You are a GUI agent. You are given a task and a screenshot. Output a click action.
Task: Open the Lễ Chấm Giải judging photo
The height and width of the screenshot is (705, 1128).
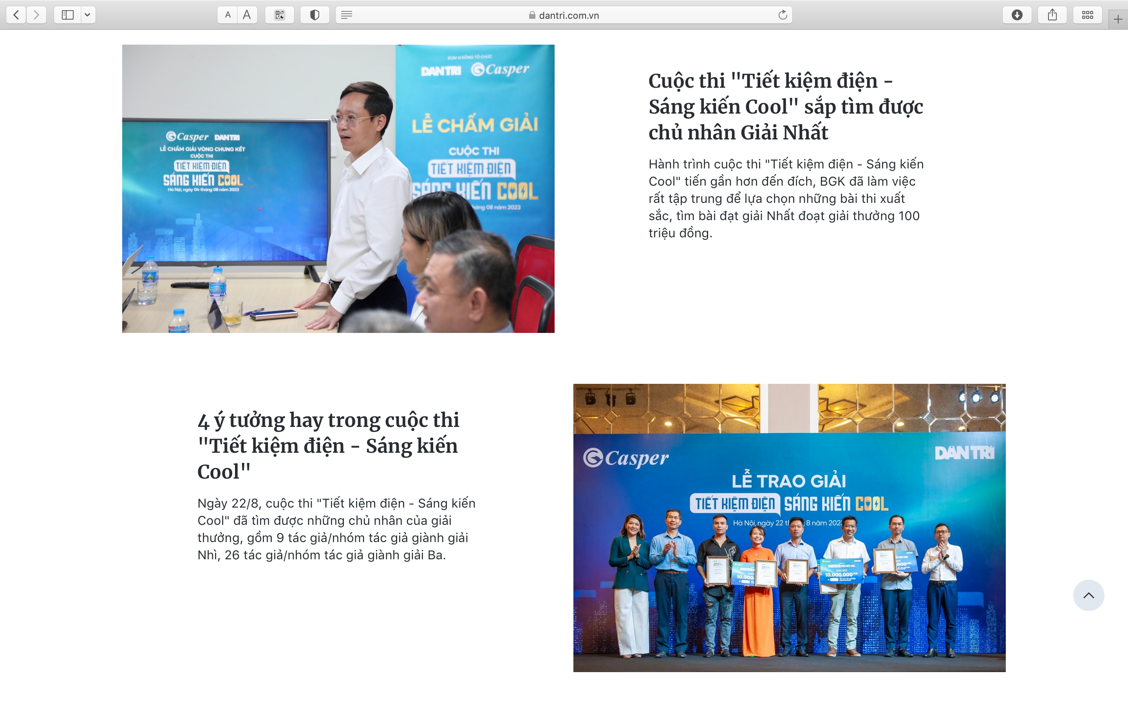[x=338, y=189]
